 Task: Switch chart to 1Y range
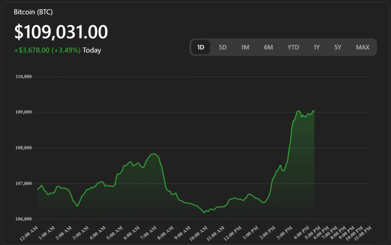tap(317, 47)
